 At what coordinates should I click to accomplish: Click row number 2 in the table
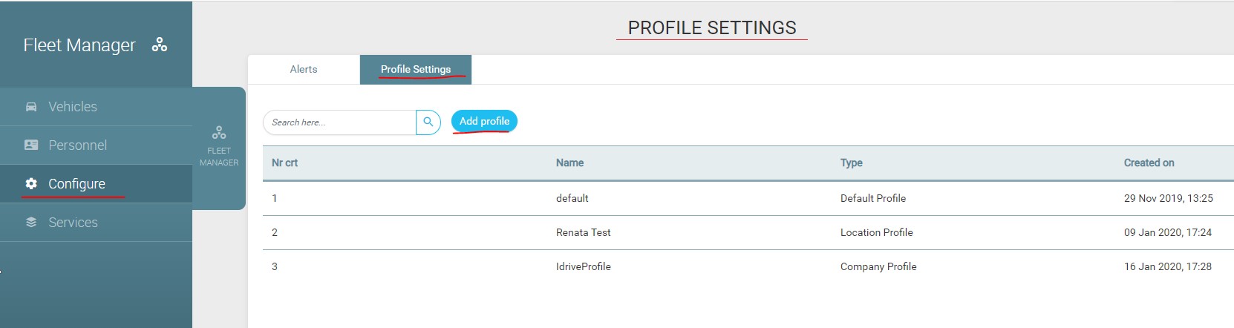click(275, 232)
